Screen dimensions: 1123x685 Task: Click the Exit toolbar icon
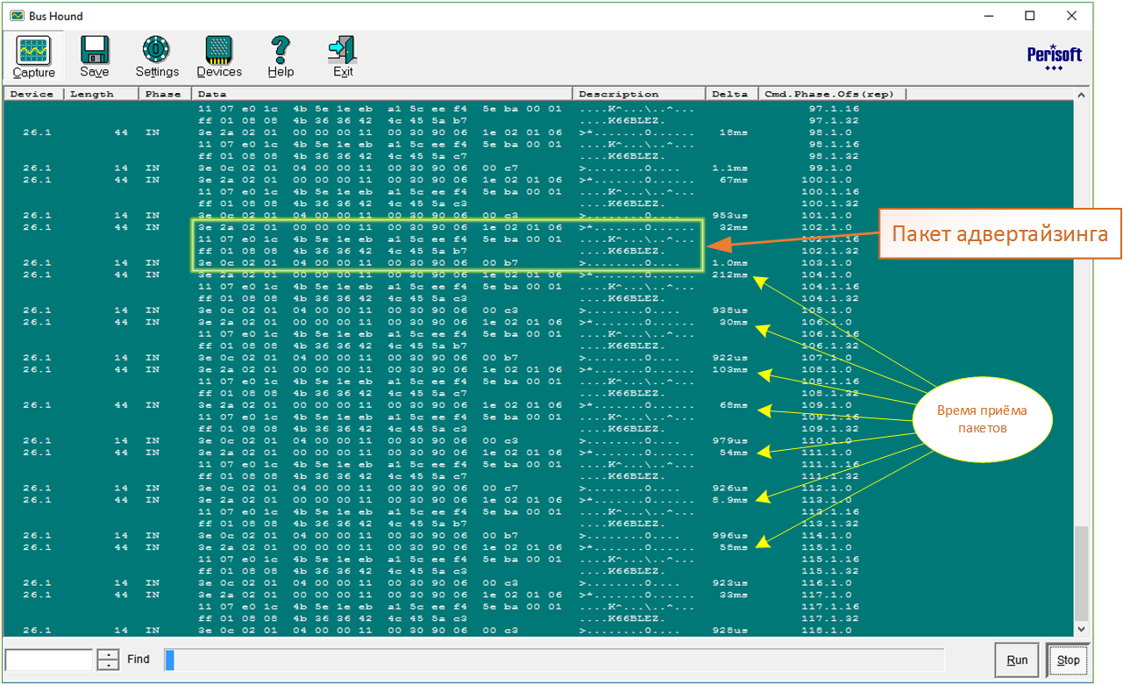(x=343, y=58)
